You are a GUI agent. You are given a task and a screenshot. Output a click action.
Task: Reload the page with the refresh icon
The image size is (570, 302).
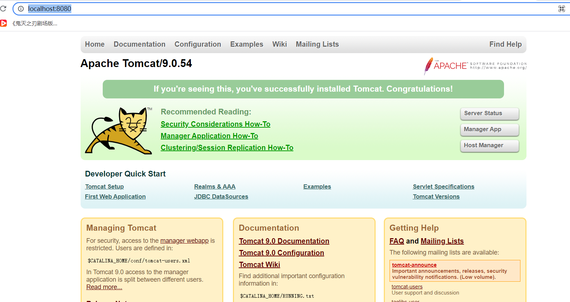3,9
